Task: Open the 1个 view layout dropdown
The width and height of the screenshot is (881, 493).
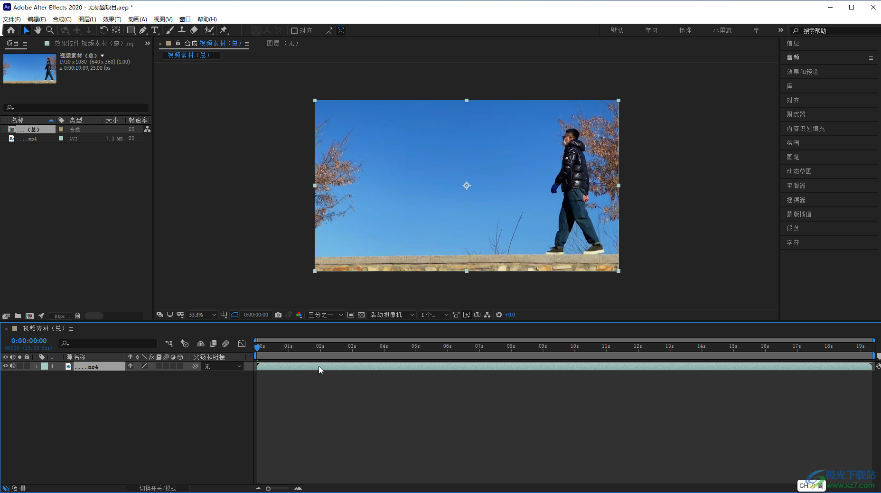Action: 434,315
